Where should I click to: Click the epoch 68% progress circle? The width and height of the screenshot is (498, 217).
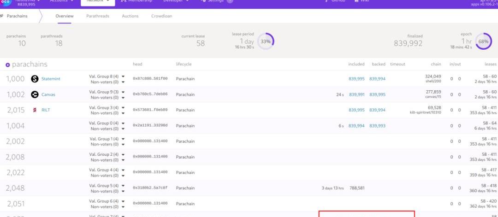coord(483,41)
